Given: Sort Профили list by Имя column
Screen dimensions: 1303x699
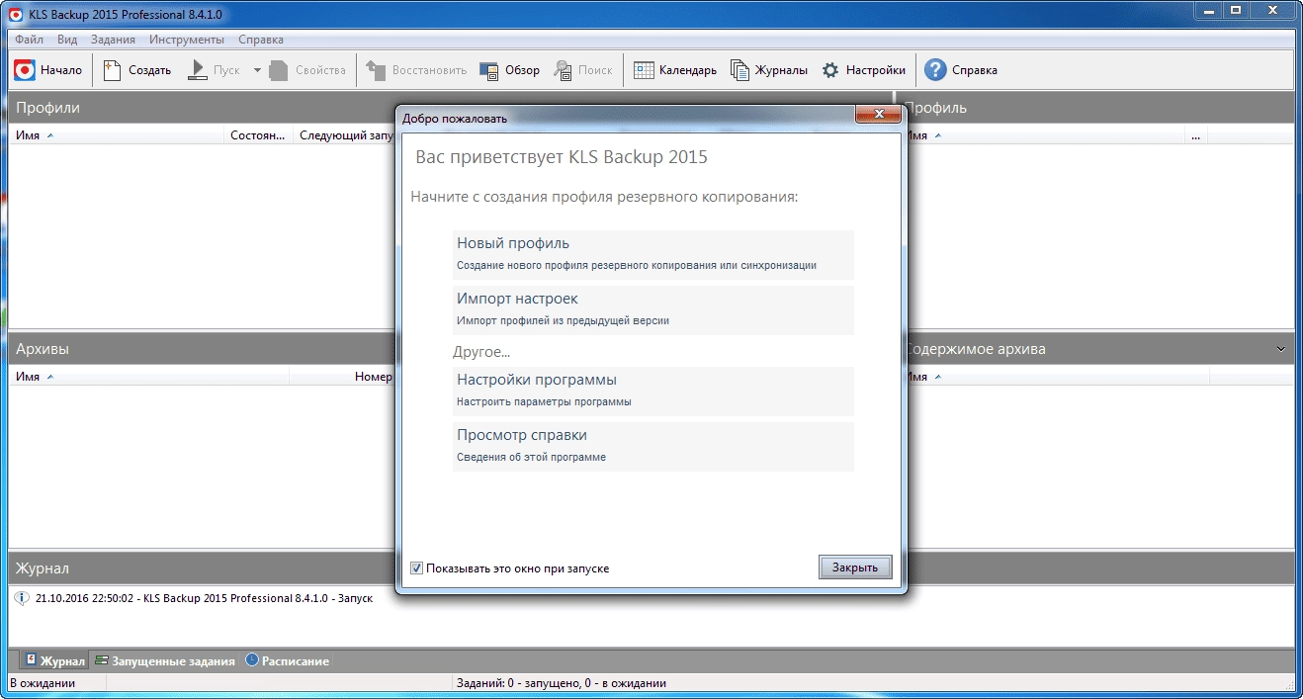Looking at the screenshot, I should click(x=117, y=135).
